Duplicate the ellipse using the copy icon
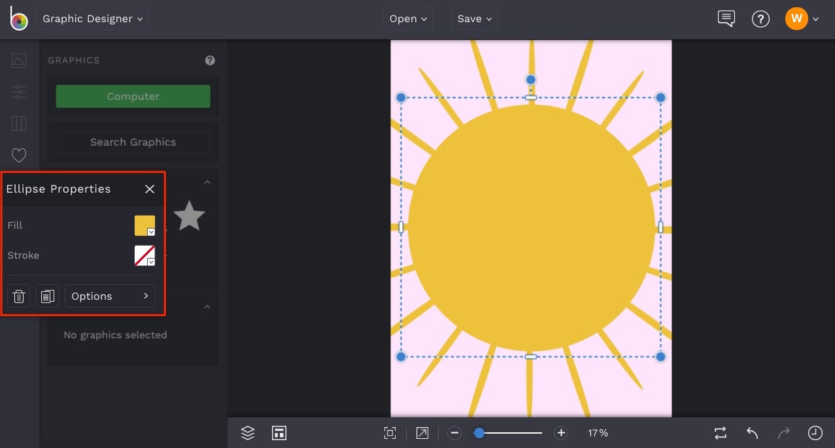 [47, 296]
